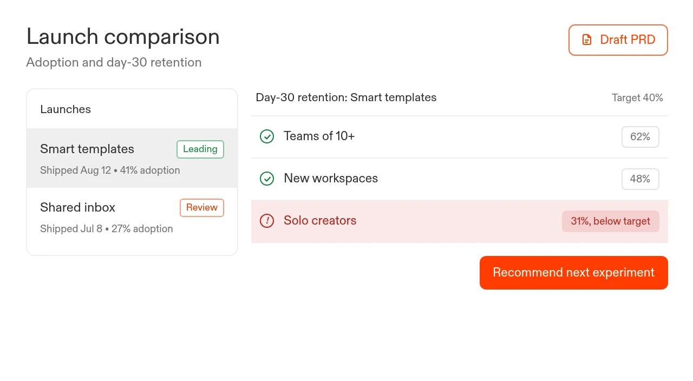
Task: Click the Leading status badge
Action: click(200, 149)
